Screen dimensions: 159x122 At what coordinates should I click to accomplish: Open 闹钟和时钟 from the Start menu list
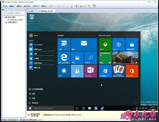(x=42, y=63)
